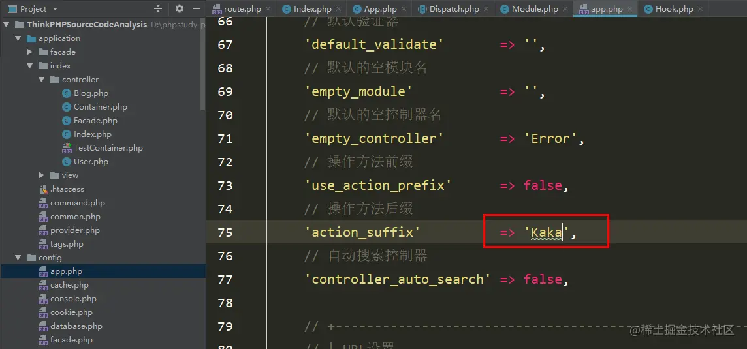Close the Module.php tab
The image size is (747, 349).
point(565,9)
